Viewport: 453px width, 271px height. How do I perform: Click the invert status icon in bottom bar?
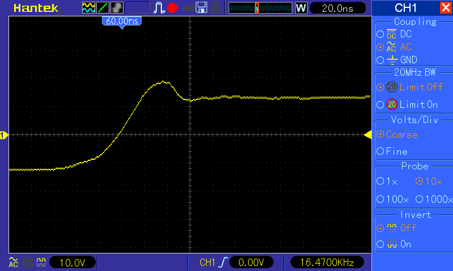click(41, 263)
